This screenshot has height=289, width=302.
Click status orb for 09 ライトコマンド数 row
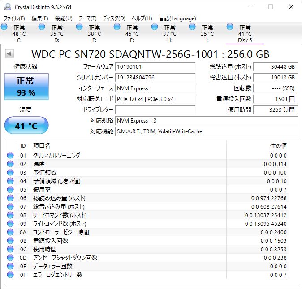click(10, 223)
